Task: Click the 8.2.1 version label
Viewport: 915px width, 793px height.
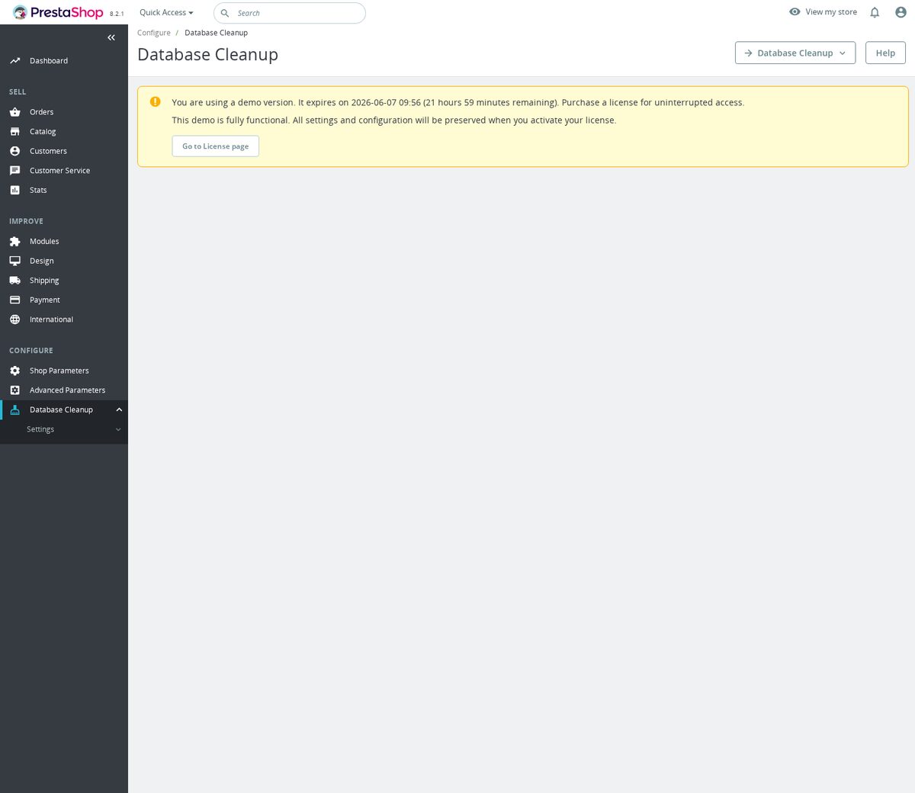Action: coord(117,14)
